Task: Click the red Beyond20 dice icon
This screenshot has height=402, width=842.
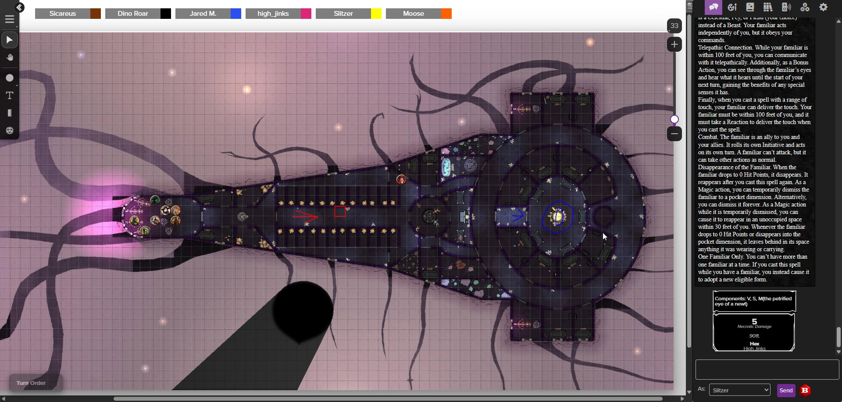Action: [805, 390]
